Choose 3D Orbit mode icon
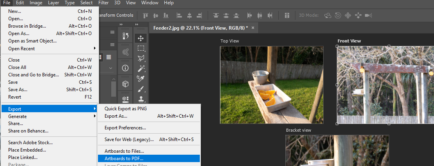The width and height of the screenshot is (434, 166). click(328, 16)
